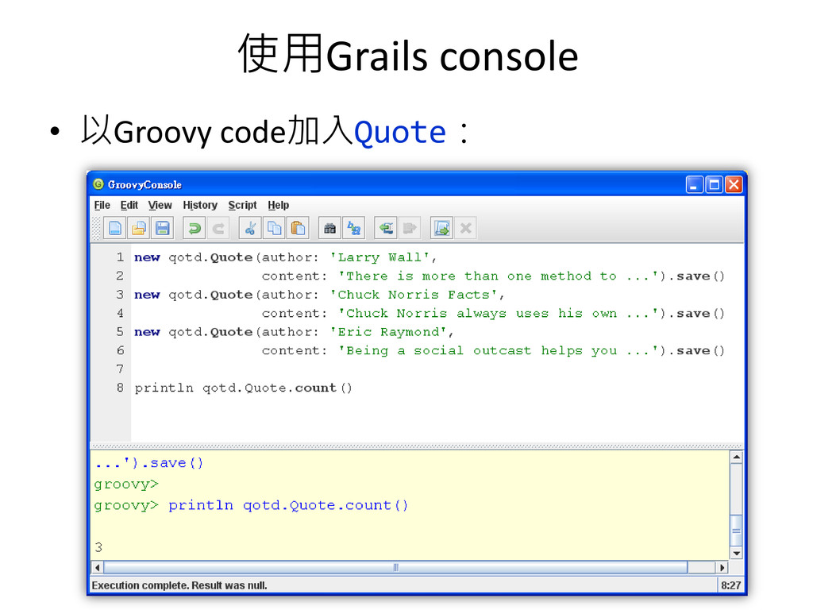Click output line groovy> println qotd.Quote.count()
The width and height of the screenshot is (813, 610).
251,505
